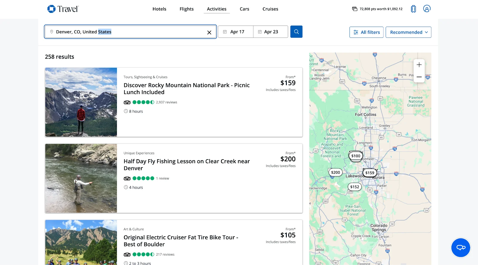478x265 pixels.
Task: Click the Unique Experiences category label
Action: pos(139,153)
